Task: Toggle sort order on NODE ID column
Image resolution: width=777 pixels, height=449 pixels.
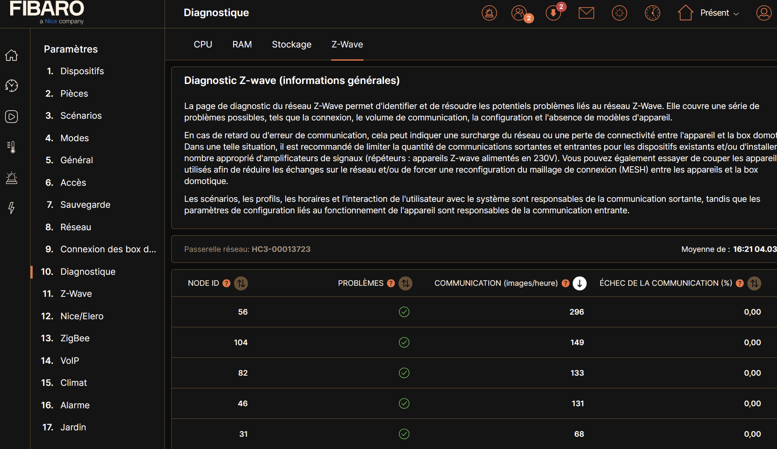Action: pyautogui.click(x=241, y=283)
